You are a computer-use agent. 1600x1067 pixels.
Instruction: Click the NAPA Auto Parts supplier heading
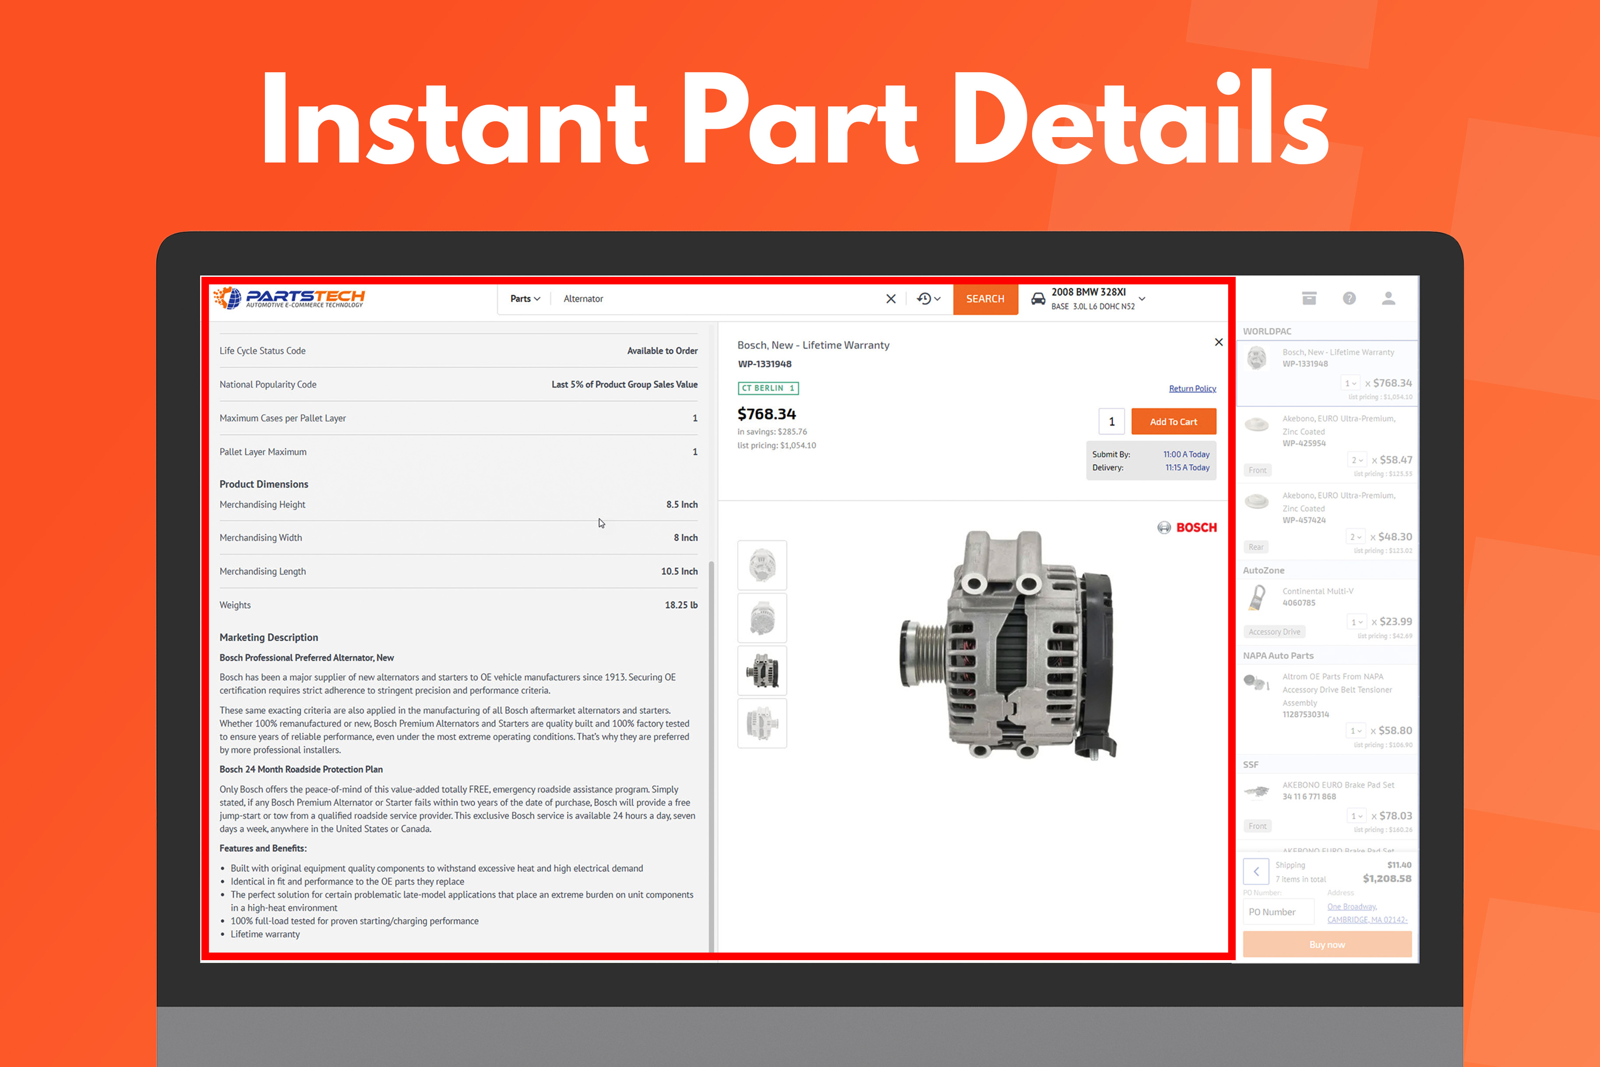tap(1278, 655)
